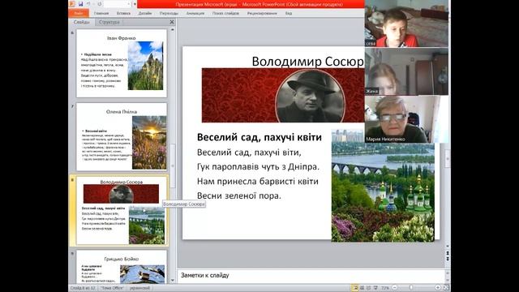Select the Володимир Сосюра slide thumbnail

122,211
